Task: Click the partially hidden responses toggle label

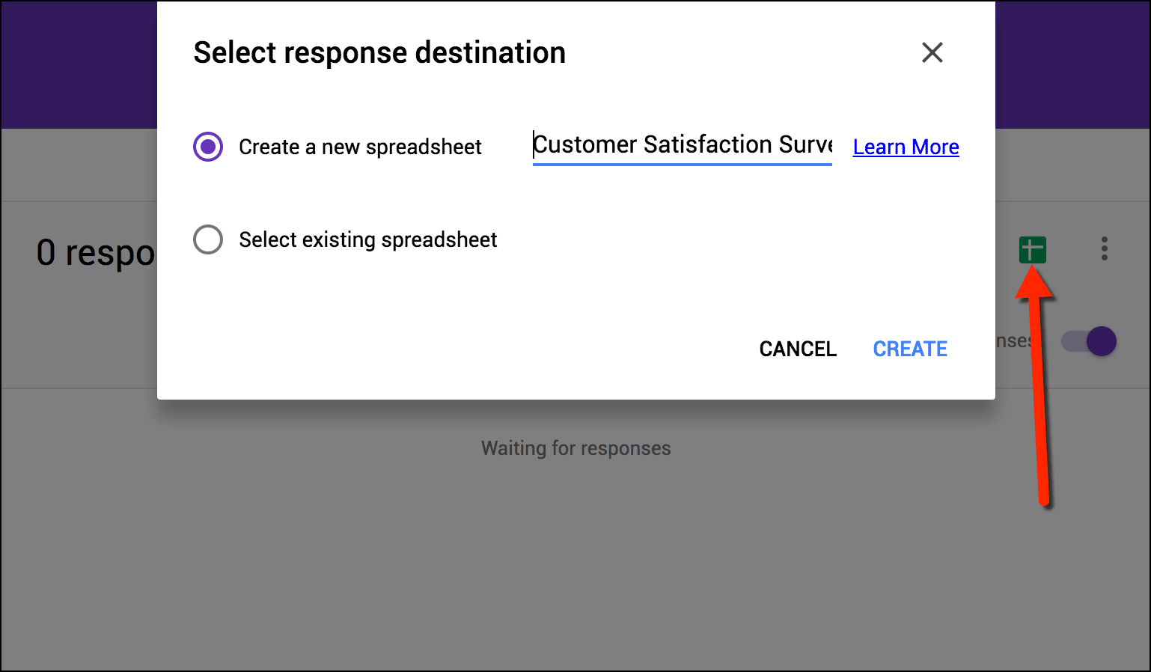Action: point(1013,341)
